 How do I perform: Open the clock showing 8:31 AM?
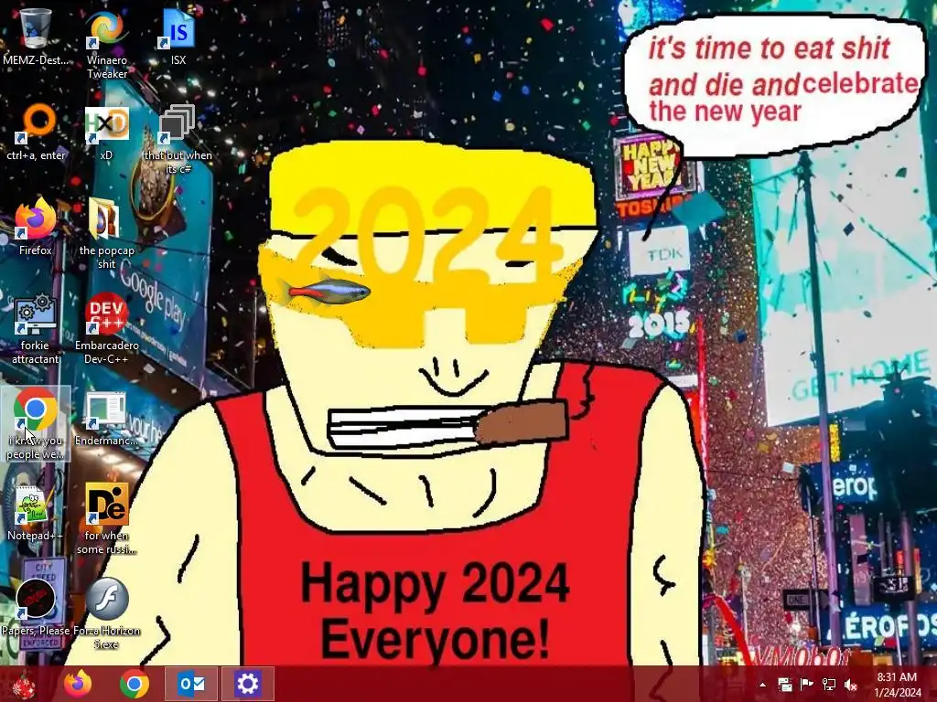897,684
